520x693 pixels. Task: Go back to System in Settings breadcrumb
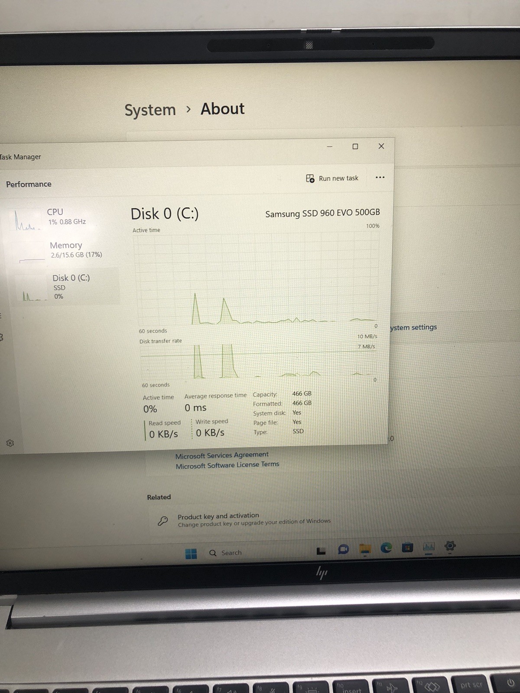(x=150, y=110)
